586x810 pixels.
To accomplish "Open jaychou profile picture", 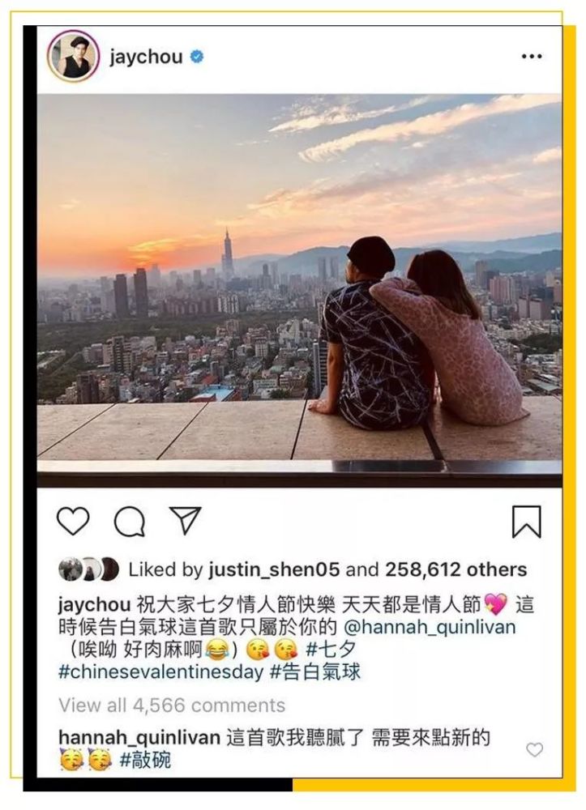I will [x=74, y=56].
